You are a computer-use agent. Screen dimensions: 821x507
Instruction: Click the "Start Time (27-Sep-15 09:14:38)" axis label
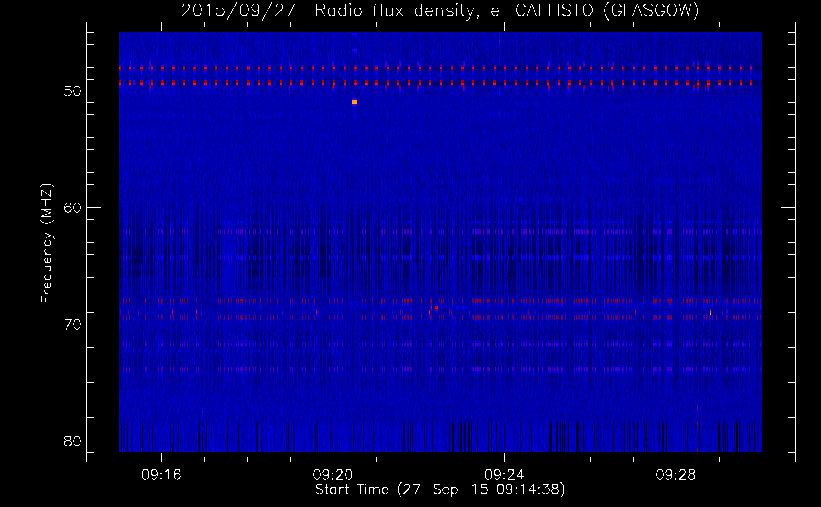440,490
